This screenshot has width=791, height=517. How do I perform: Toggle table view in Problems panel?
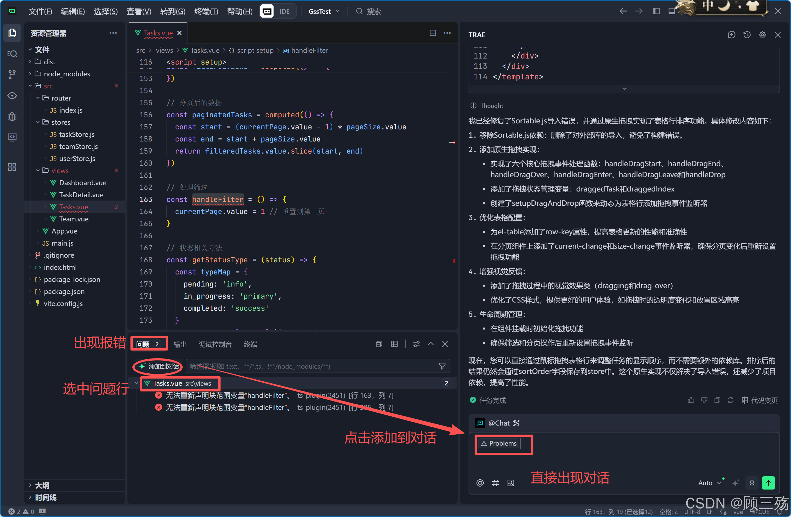(x=394, y=344)
